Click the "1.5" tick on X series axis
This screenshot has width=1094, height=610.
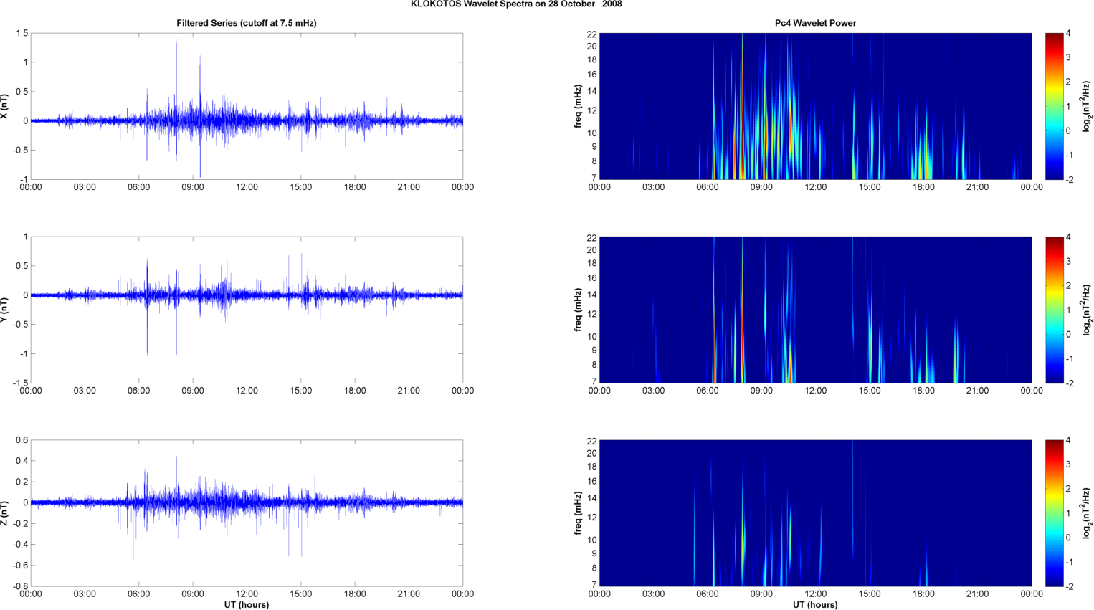[22, 34]
